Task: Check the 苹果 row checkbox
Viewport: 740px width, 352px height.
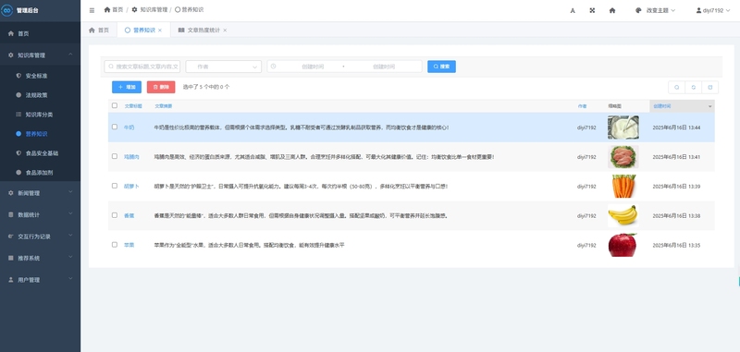Action: click(115, 245)
